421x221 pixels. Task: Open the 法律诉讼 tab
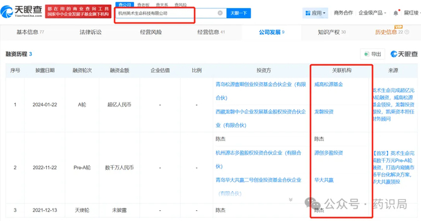coord(90,32)
